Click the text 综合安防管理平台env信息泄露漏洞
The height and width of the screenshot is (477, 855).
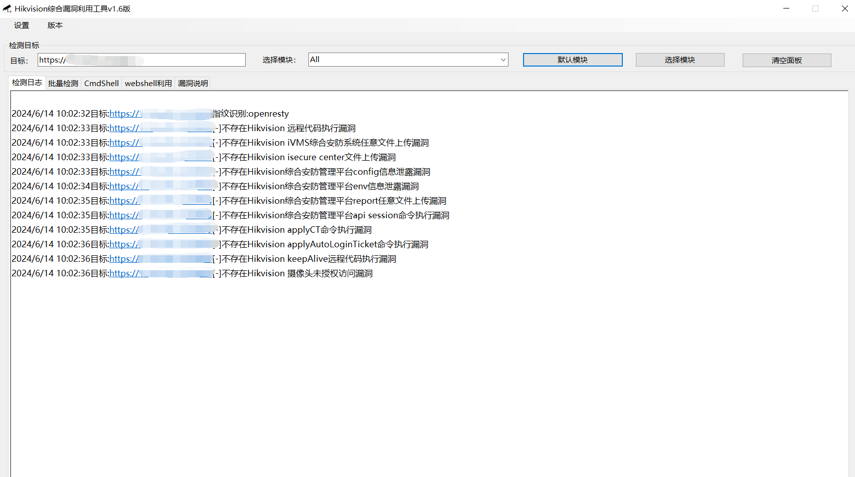tap(352, 187)
